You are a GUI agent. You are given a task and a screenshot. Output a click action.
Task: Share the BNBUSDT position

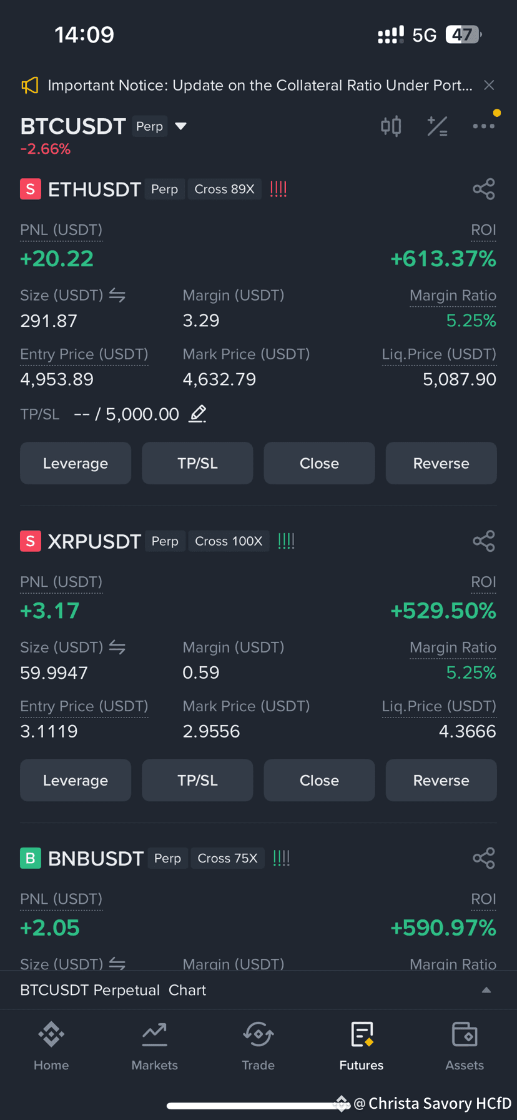point(484,858)
